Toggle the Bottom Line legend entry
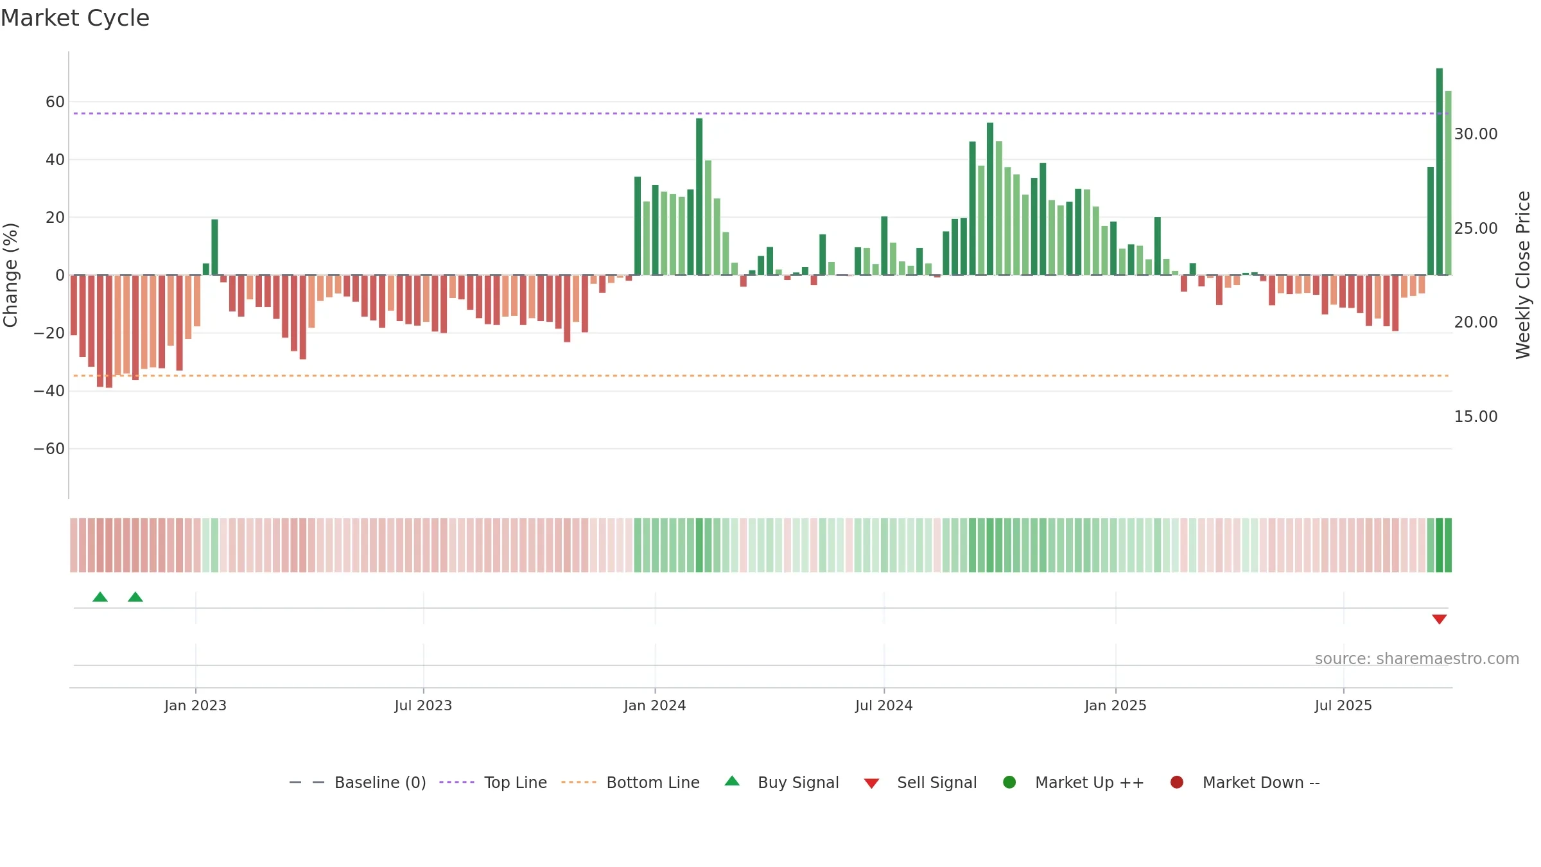The image size is (1541, 867). tap(631, 782)
